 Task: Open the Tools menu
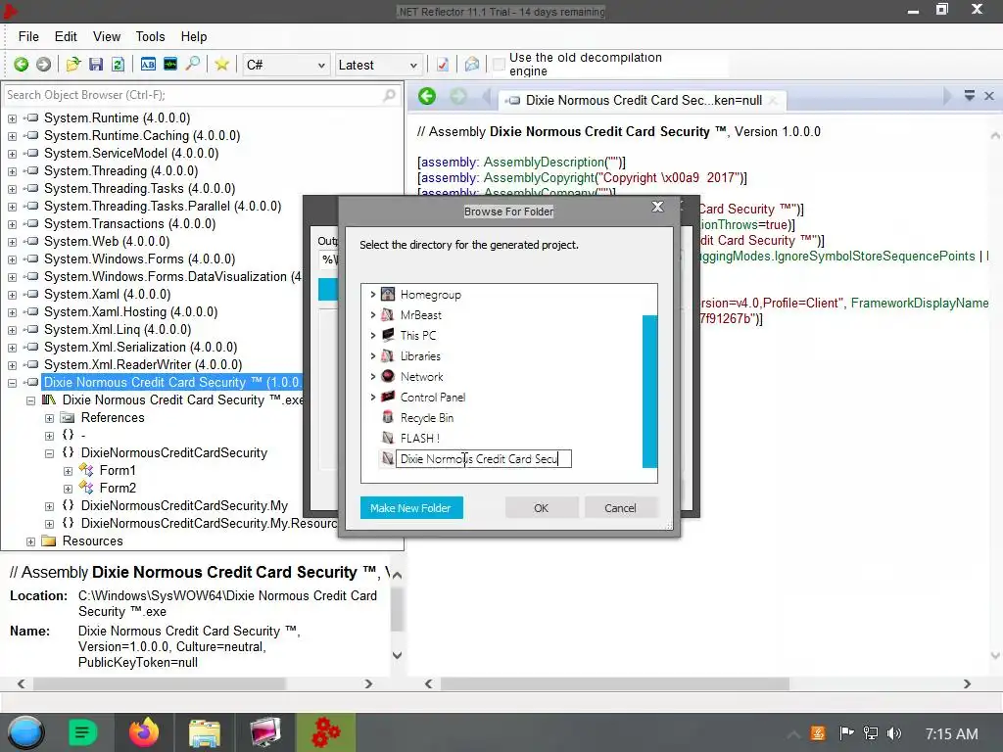[x=150, y=36]
